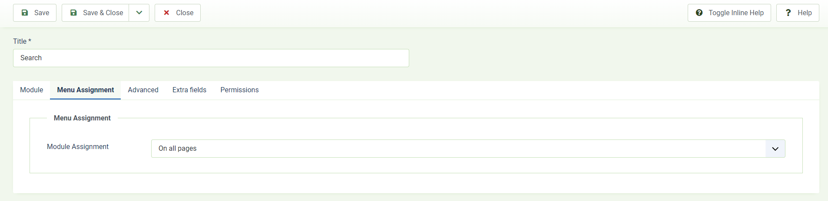Image resolution: width=828 pixels, height=201 pixels.
Task: Go to the Extra fields tab
Action: (189, 90)
